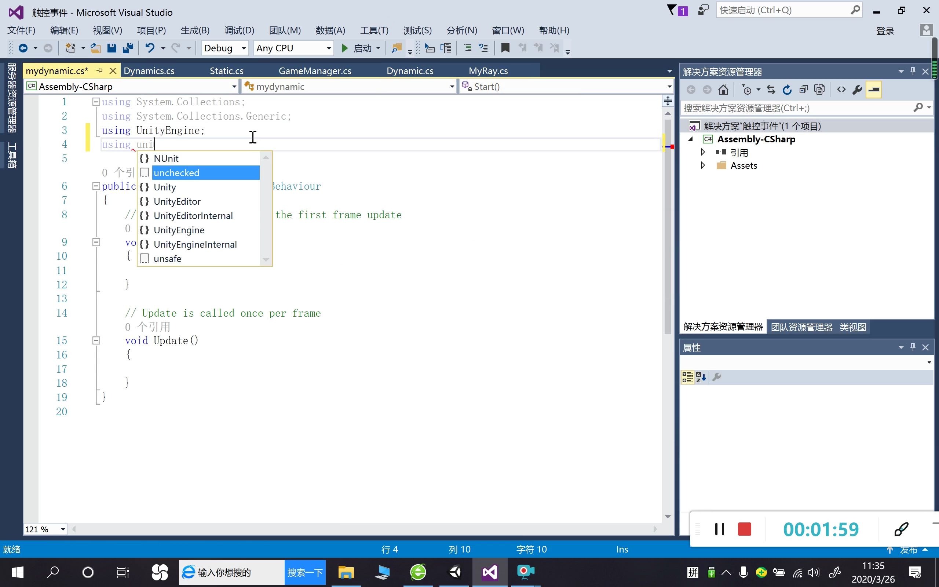939x587 pixels.
Task: Click the red stop recording button
Action: (x=744, y=529)
